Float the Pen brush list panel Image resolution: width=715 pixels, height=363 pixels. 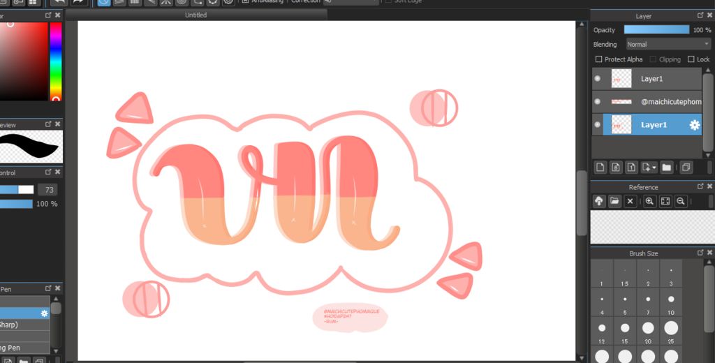click(x=48, y=288)
